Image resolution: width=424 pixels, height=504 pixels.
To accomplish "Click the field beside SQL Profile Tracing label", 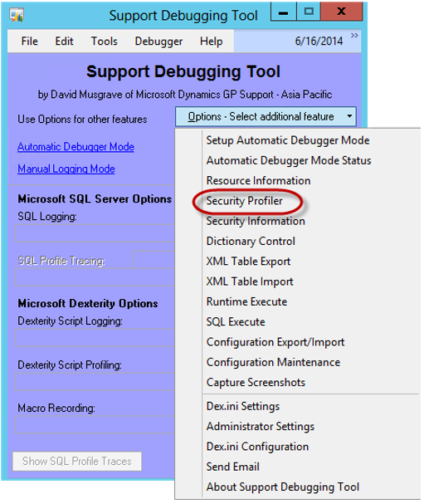I will tap(154, 259).
